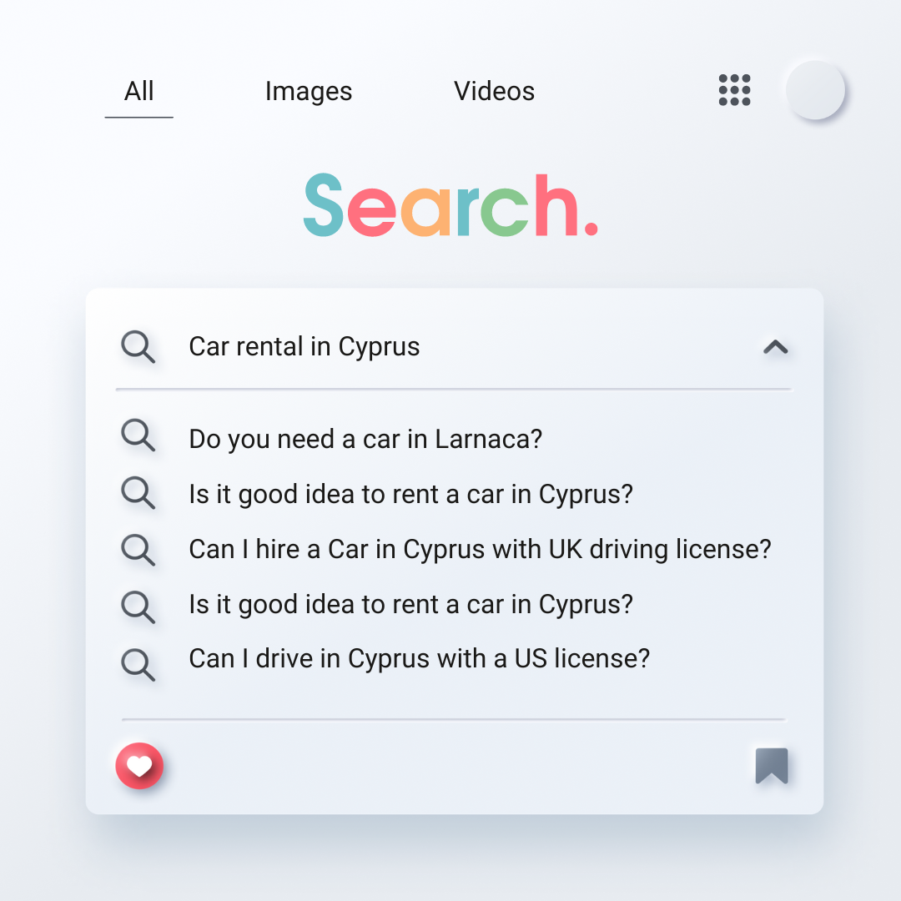Click the magnifier icon in the search bar
901x901 pixels.
pyautogui.click(x=138, y=347)
